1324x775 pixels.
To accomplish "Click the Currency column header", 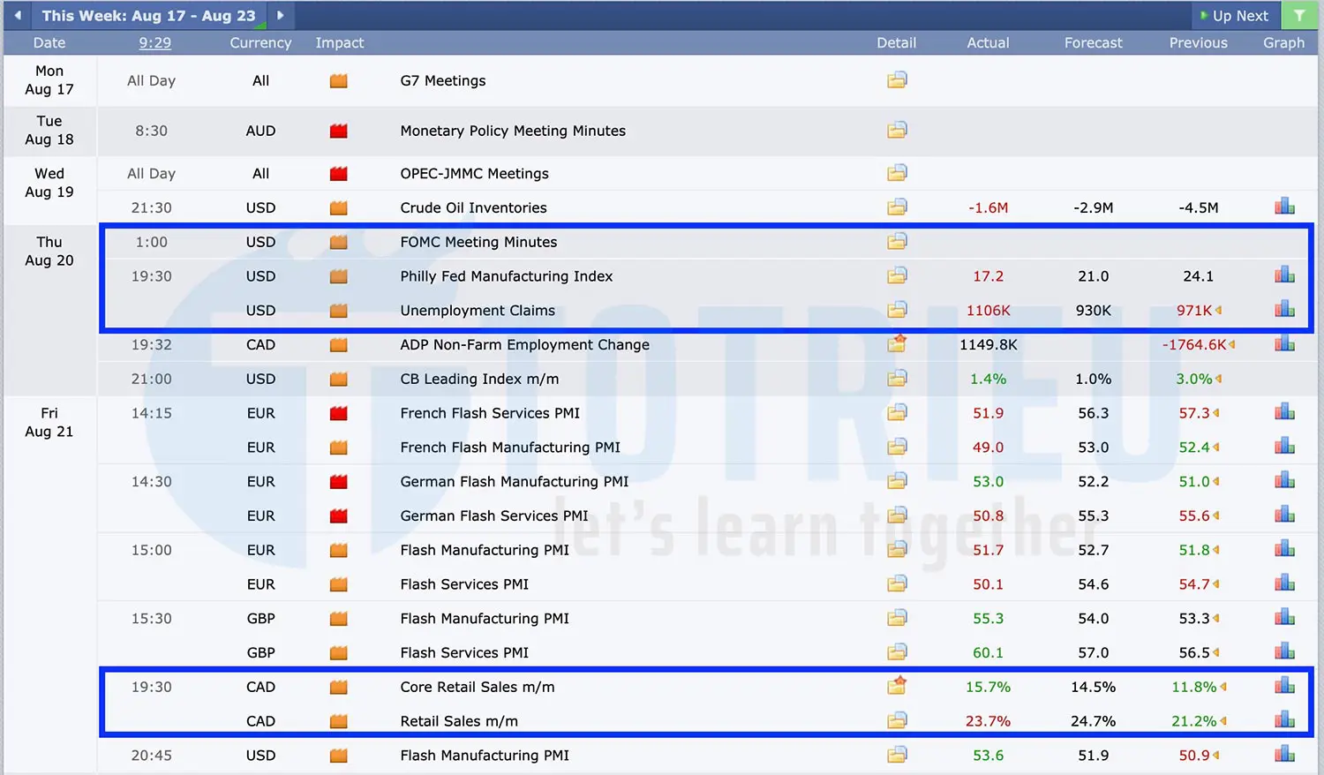I will click(x=260, y=42).
